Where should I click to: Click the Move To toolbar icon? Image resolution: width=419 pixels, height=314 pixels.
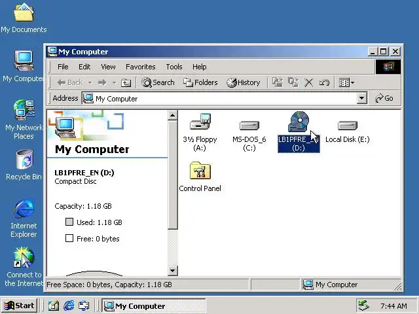[x=278, y=82]
